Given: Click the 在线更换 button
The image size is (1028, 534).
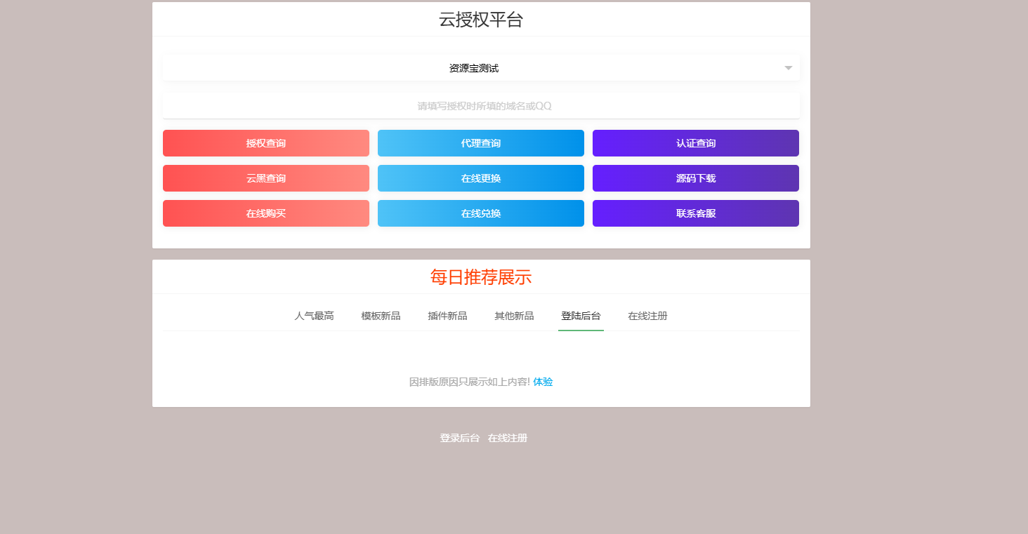Looking at the screenshot, I should point(481,178).
